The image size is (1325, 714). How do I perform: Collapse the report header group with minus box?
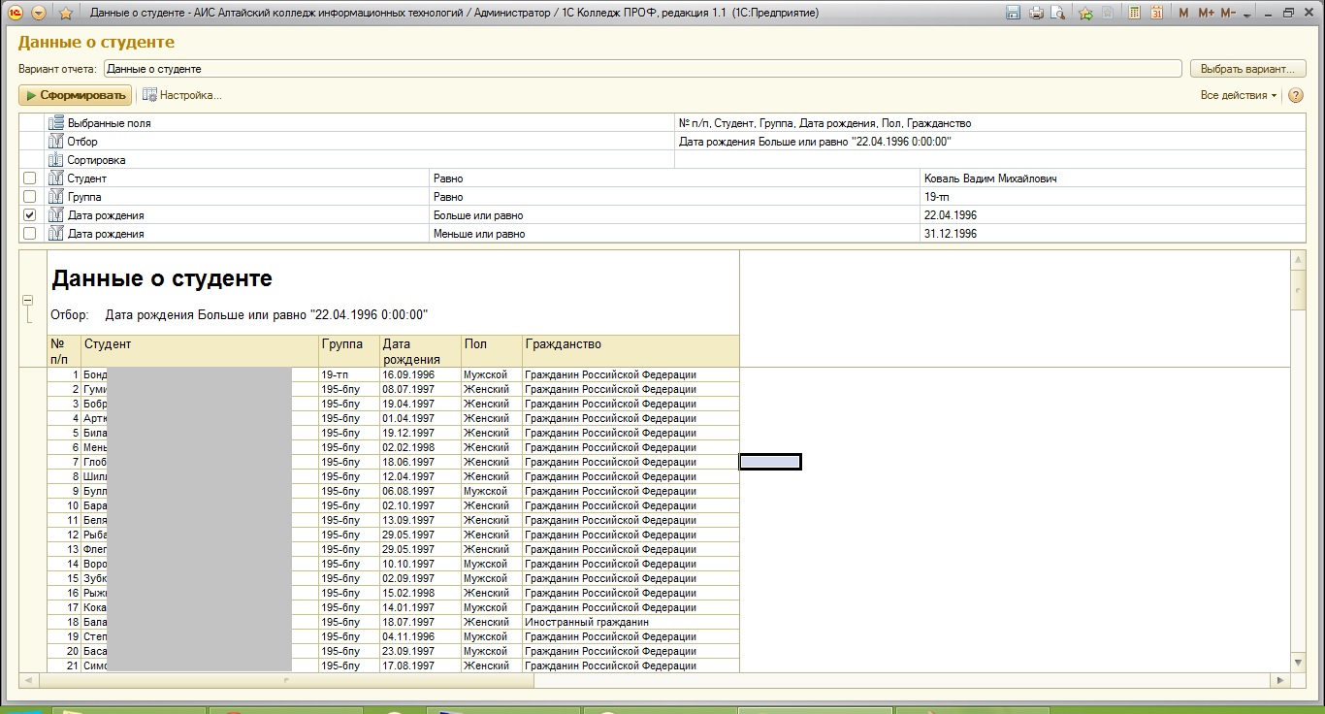tap(28, 301)
